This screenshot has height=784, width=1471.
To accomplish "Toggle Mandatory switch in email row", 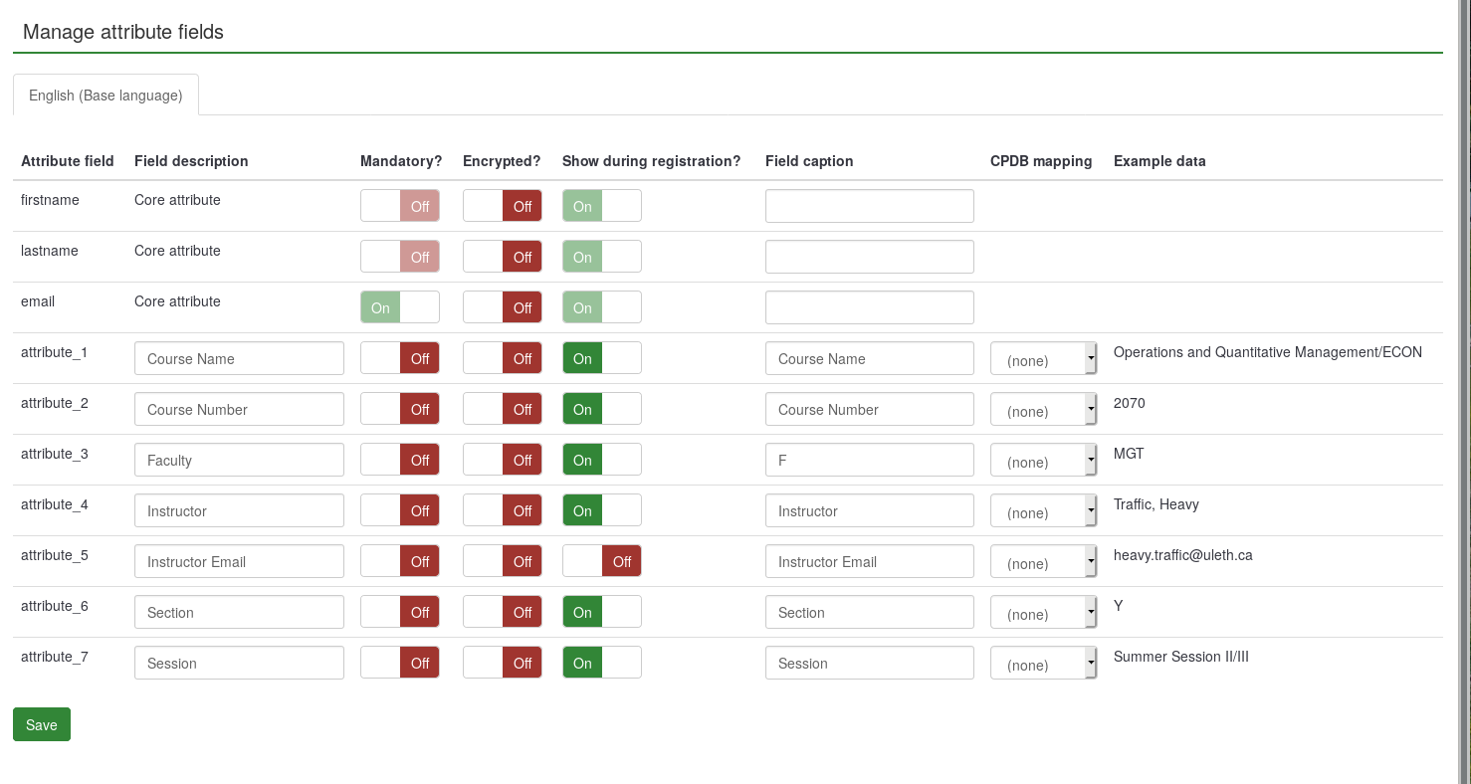I will (399, 307).
